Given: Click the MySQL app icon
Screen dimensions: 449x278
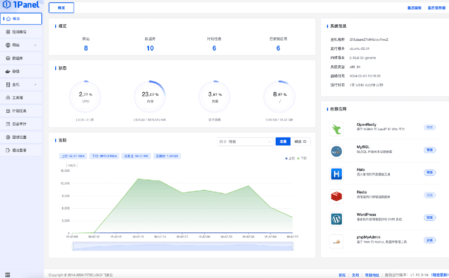Looking at the screenshot, I should click(336, 151).
